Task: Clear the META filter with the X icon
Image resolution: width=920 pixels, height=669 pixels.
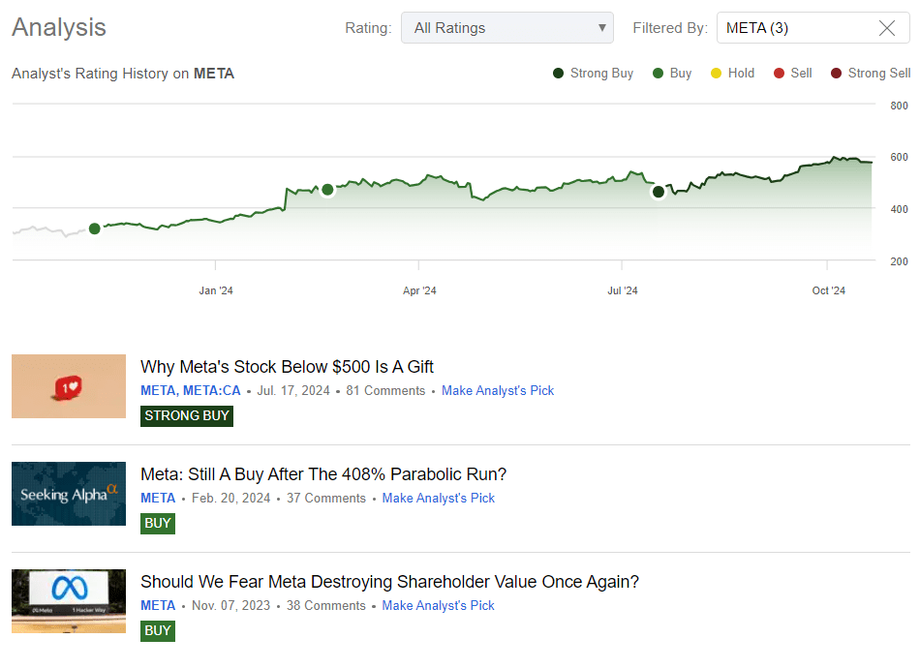Action: pos(886,28)
